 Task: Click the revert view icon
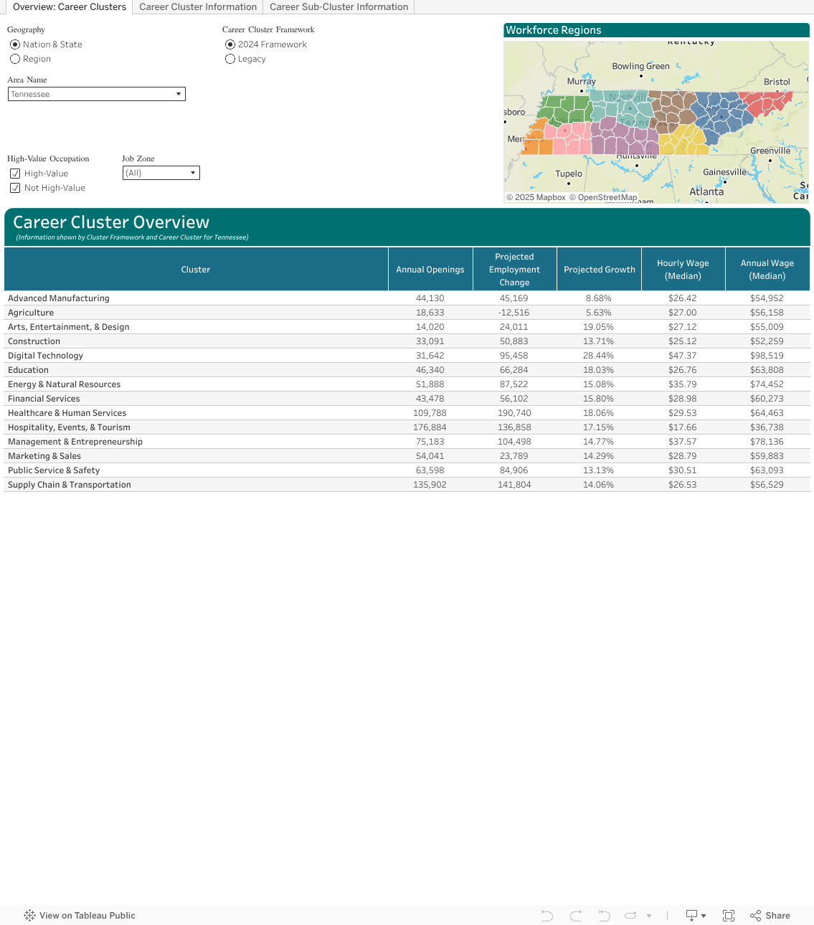[604, 916]
